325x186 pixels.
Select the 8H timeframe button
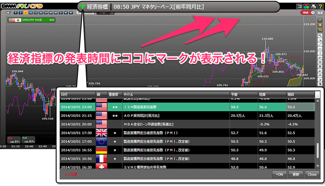(x=56, y=13)
